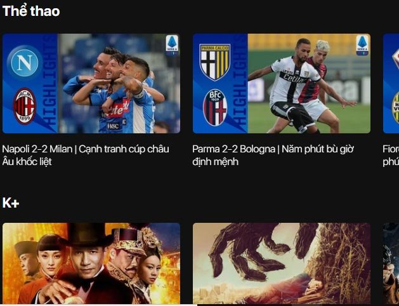Screen dimensions: 399x306
Task: Click Serie A badge on Napoli thumbnail
Action: pyautogui.click(x=173, y=45)
